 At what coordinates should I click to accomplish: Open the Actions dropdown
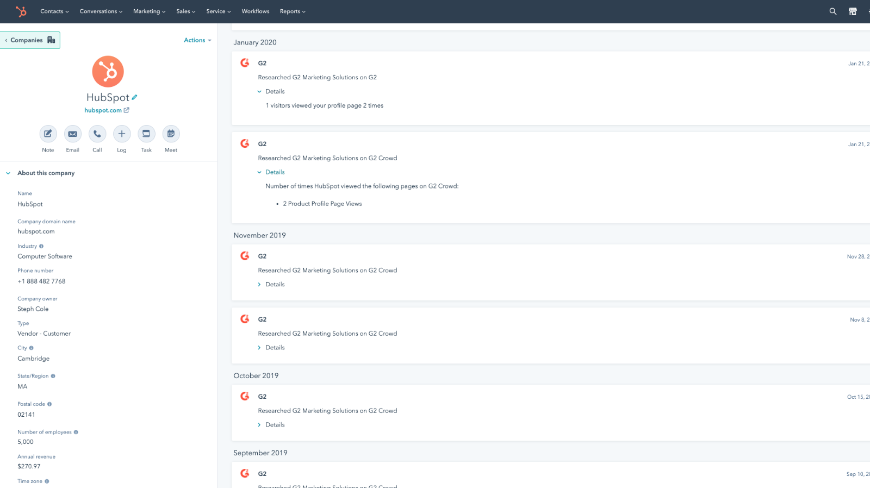click(197, 40)
